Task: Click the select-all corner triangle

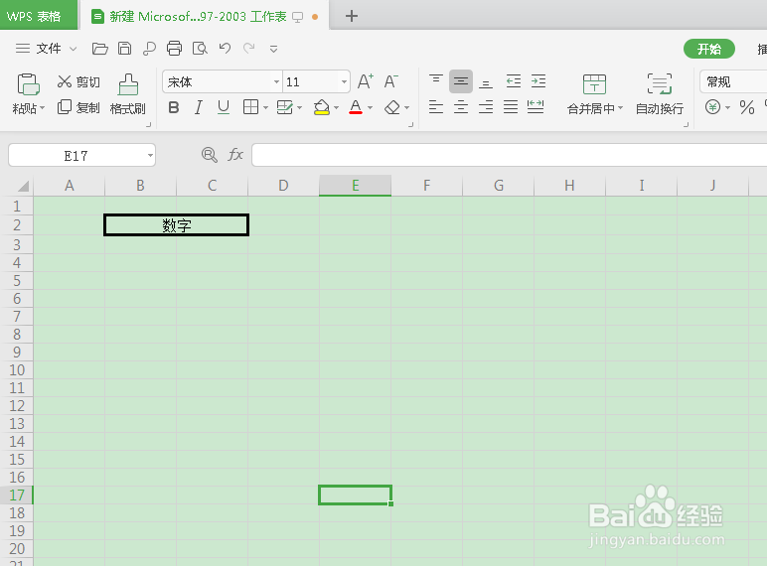Action: point(23,187)
